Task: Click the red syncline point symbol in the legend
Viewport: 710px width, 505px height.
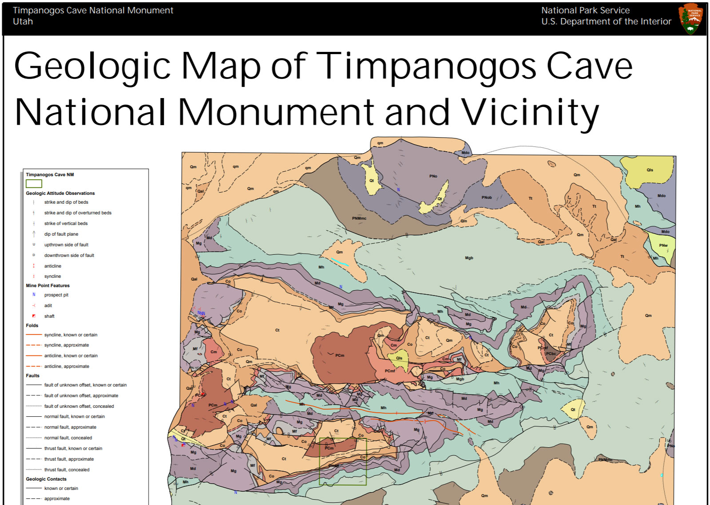Action: pos(34,276)
